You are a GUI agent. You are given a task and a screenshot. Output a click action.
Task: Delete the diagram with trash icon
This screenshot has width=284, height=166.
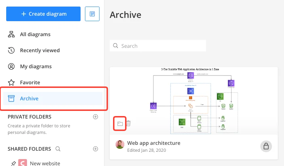[x=128, y=124]
